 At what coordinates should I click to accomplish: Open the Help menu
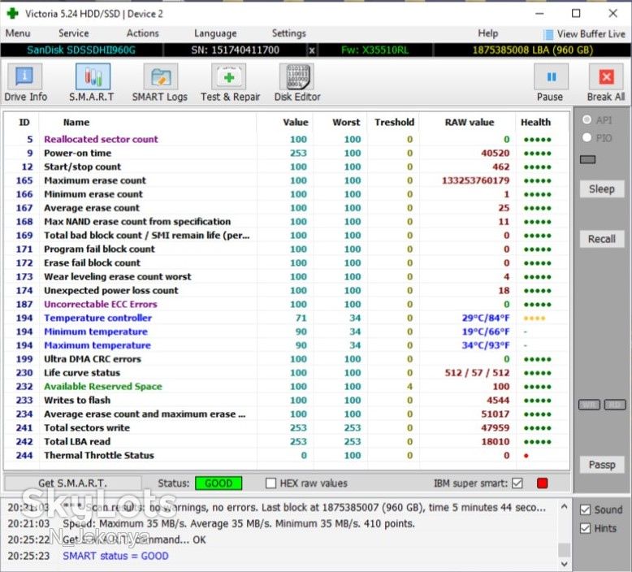pyautogui.click(x=487, y=33)
